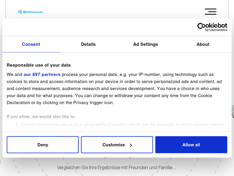Click the "Privacy trigger icon" phrase
The width and height of the screenshot is (234, 176).
(x=93, y=103)
